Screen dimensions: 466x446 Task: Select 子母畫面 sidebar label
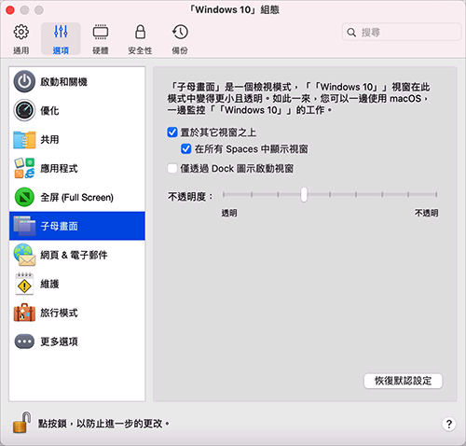(59, 226)
